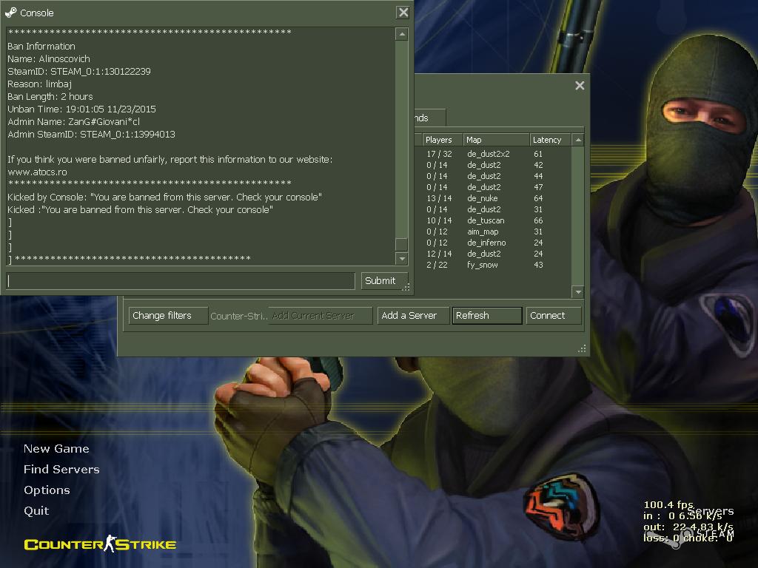758x568 pixels.
Task: Click the Steam icon in Console title
Action: 10,13
